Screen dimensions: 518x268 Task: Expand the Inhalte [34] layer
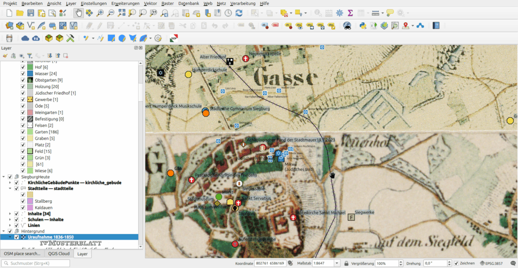[x=10, y=214]
